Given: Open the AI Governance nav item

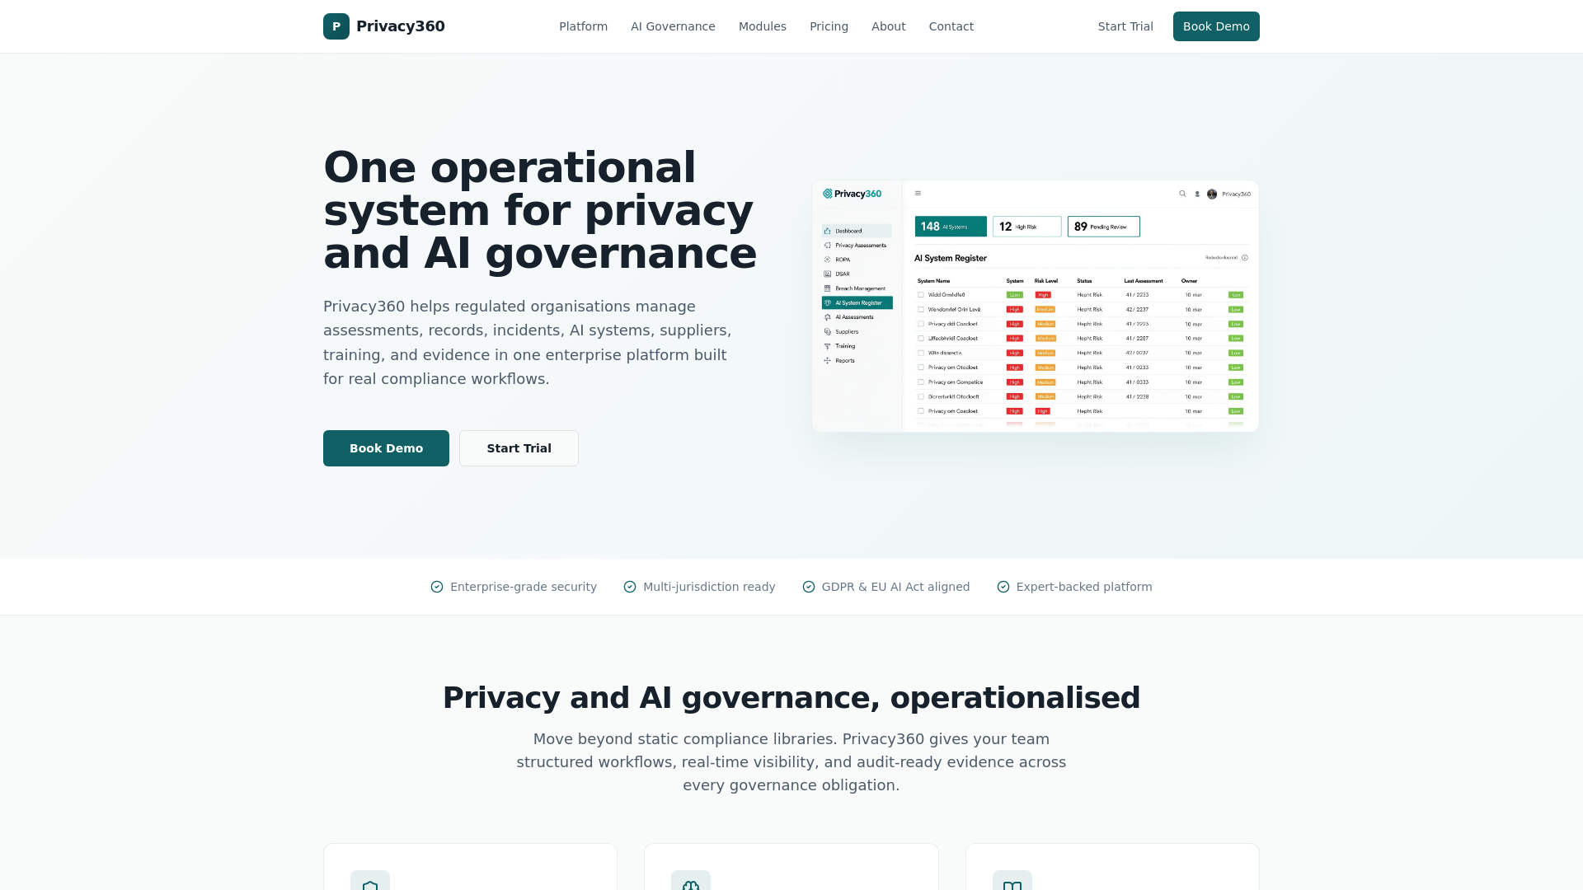Looking at the screenshot, I should (x=673, y=26).
